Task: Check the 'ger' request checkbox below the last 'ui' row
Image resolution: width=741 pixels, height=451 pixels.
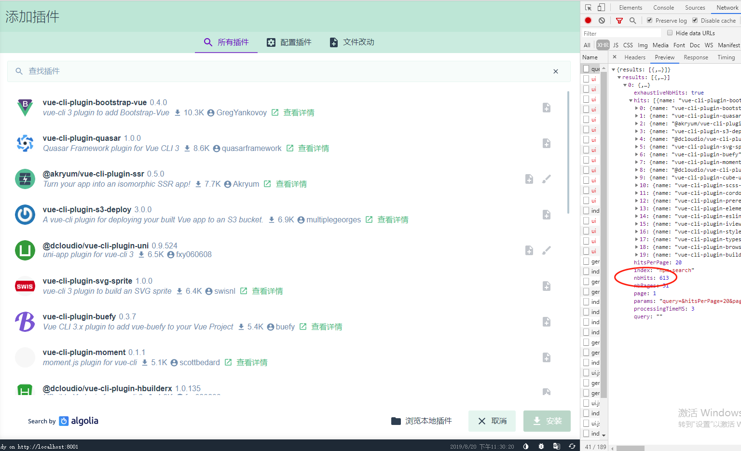Action: point(586,261)
